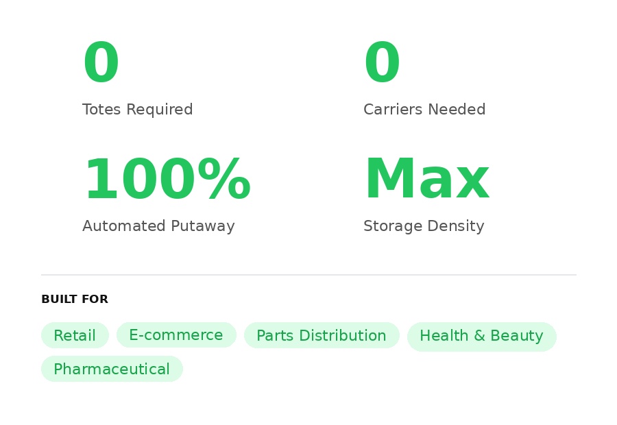
Task: Click the Totes Required label
Action: click(x=137, y=110)
